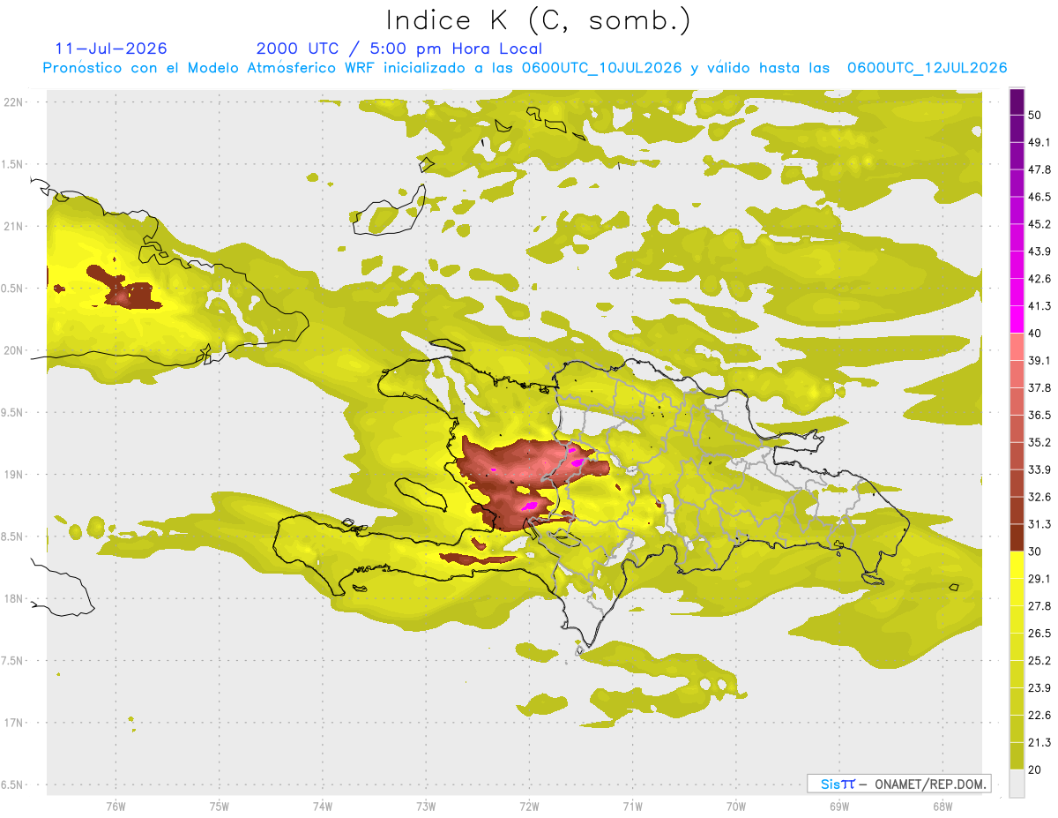
Task: Pick the olive legend swatch between 20 and 21.3
Action: pyautogui.click(x=1017, y=755)
